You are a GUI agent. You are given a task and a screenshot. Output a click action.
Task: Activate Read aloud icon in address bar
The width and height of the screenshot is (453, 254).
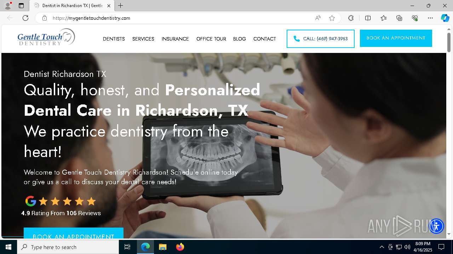point(318,18)
